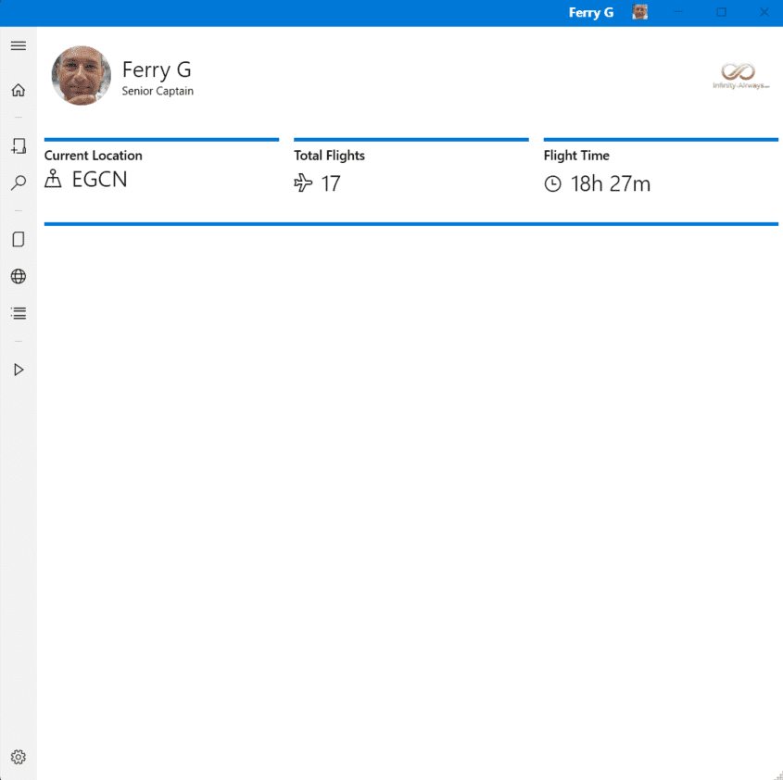Go to the Home page icon
Screen dimensions: 783x780
click(x=19, y=91)
